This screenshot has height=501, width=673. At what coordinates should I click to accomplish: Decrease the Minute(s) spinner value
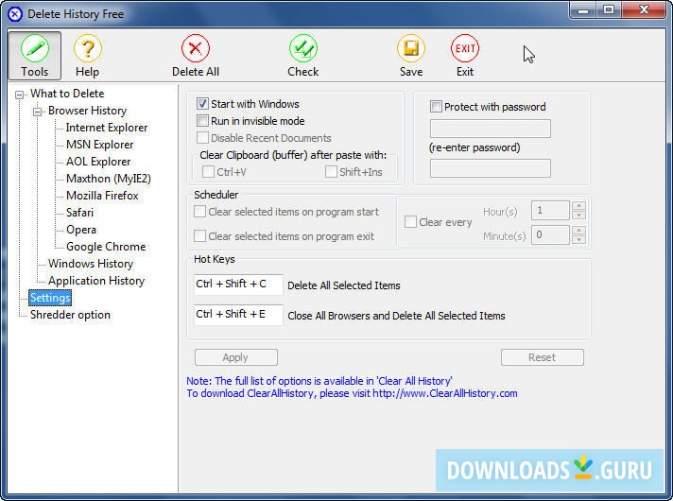click(x=578, y=239)
